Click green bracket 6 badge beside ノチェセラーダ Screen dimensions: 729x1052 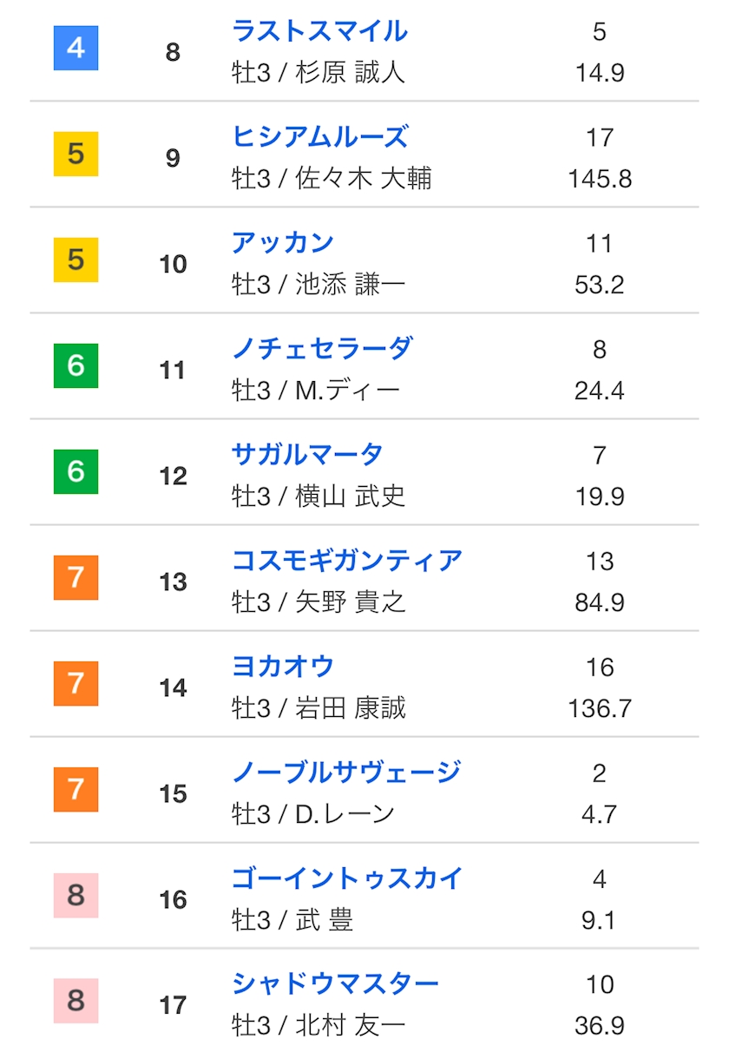(76, 365)
